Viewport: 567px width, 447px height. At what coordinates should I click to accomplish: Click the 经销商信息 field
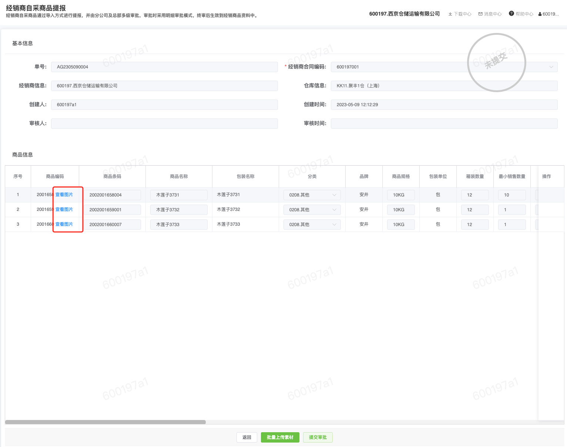[x=164, y=86]
